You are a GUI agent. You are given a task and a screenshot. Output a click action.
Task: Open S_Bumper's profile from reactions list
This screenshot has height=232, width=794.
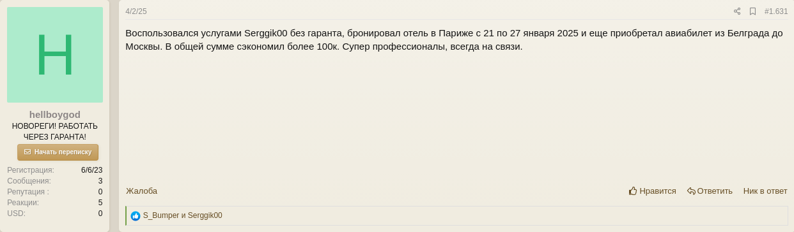click(x=161, y=216)
